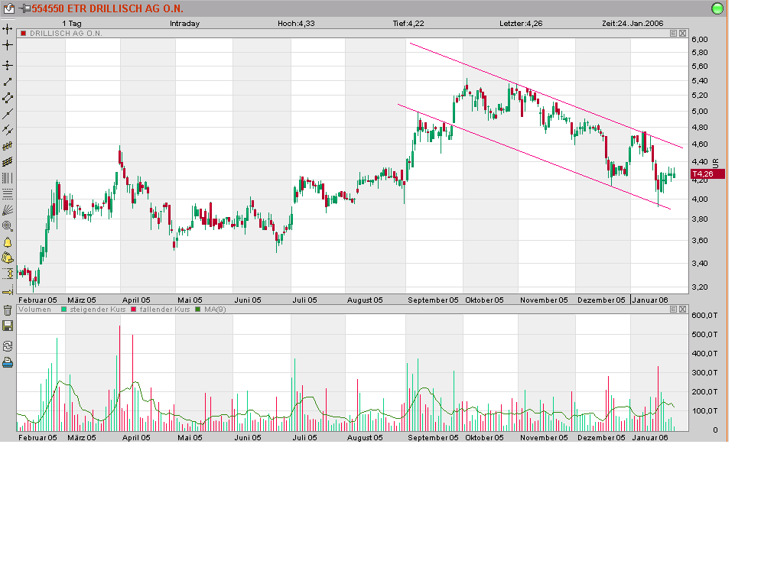
Task: Click the 'steigender Kurs' legend label
Action: click(98, 310)
